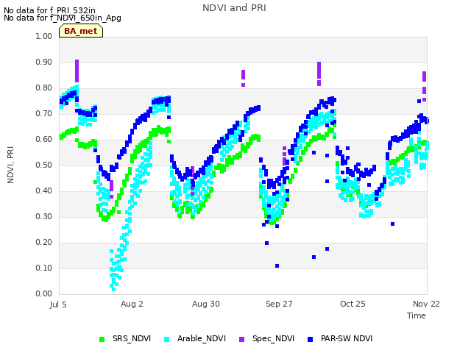This screenshot has height=353, width=471.
Task: Click the 0.10 y-axis tick label
Action: click(44, 268)
